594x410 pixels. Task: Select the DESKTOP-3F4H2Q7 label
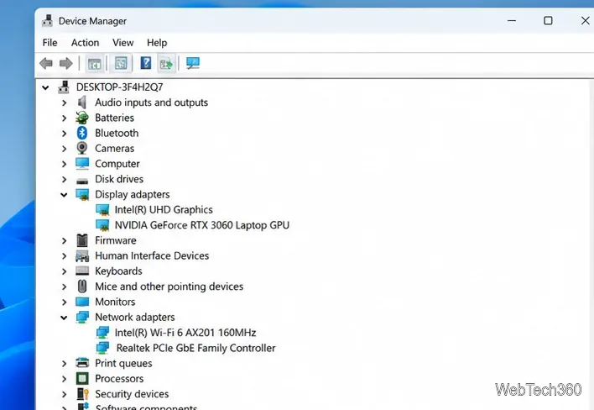coord(119,87)
